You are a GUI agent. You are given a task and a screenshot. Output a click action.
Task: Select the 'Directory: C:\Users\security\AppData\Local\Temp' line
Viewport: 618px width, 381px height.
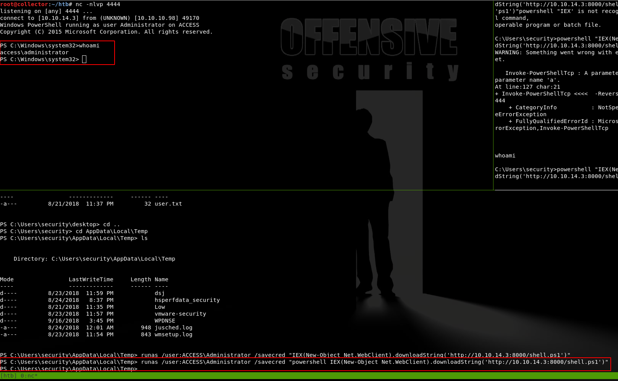(94, 259)
